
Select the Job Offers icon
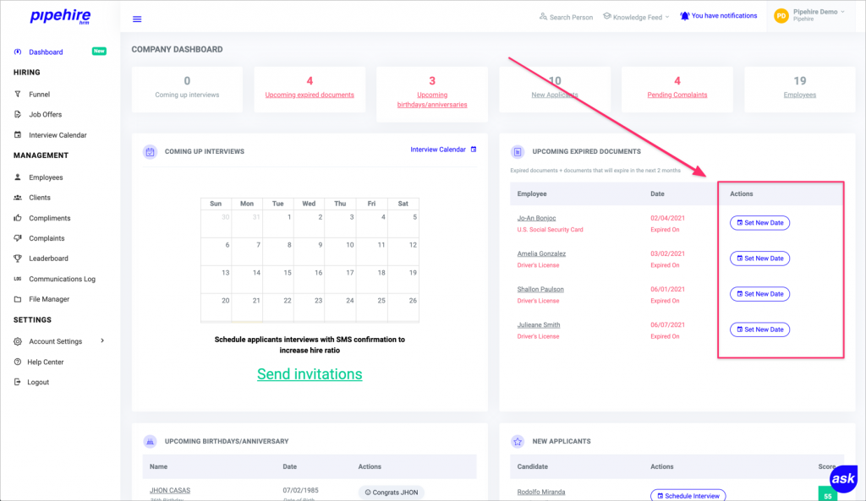click(19, 114)
